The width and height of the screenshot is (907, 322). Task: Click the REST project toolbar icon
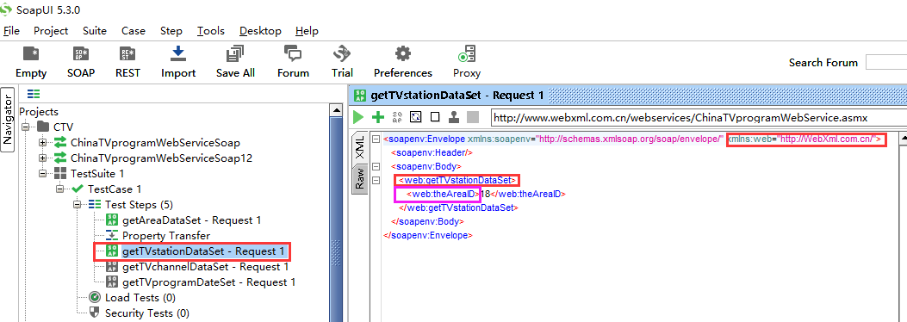pos(127,55)
